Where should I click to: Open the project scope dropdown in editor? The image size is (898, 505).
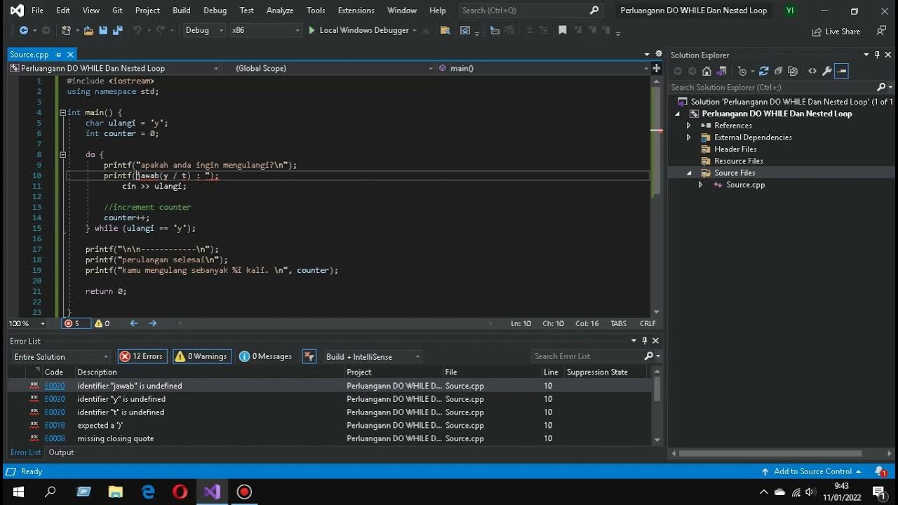[x=114, y=68]
